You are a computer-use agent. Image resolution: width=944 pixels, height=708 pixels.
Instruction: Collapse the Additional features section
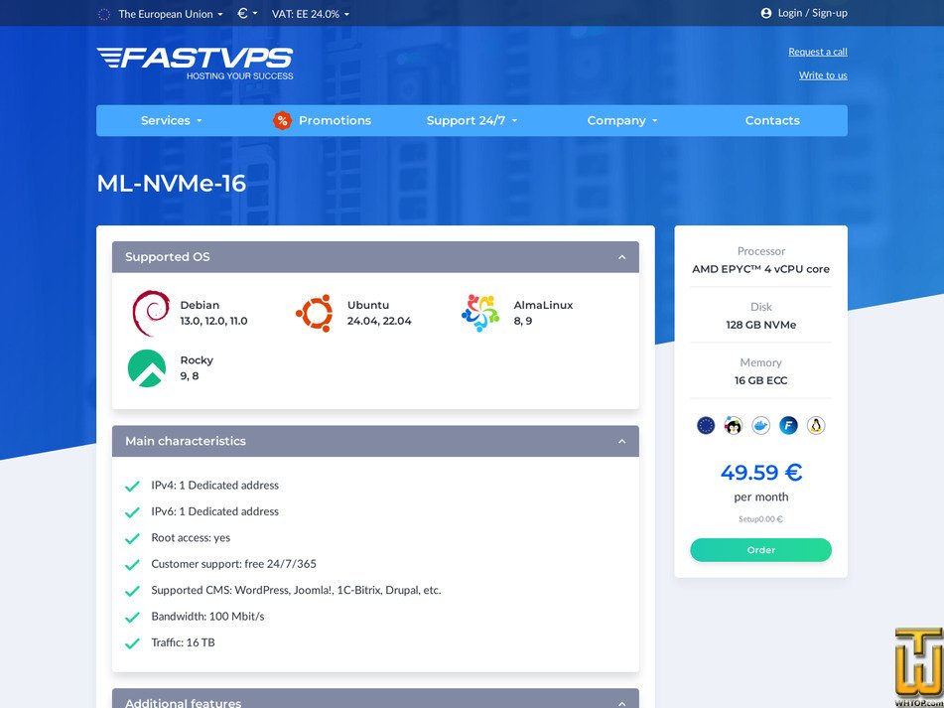click(622, 703)
